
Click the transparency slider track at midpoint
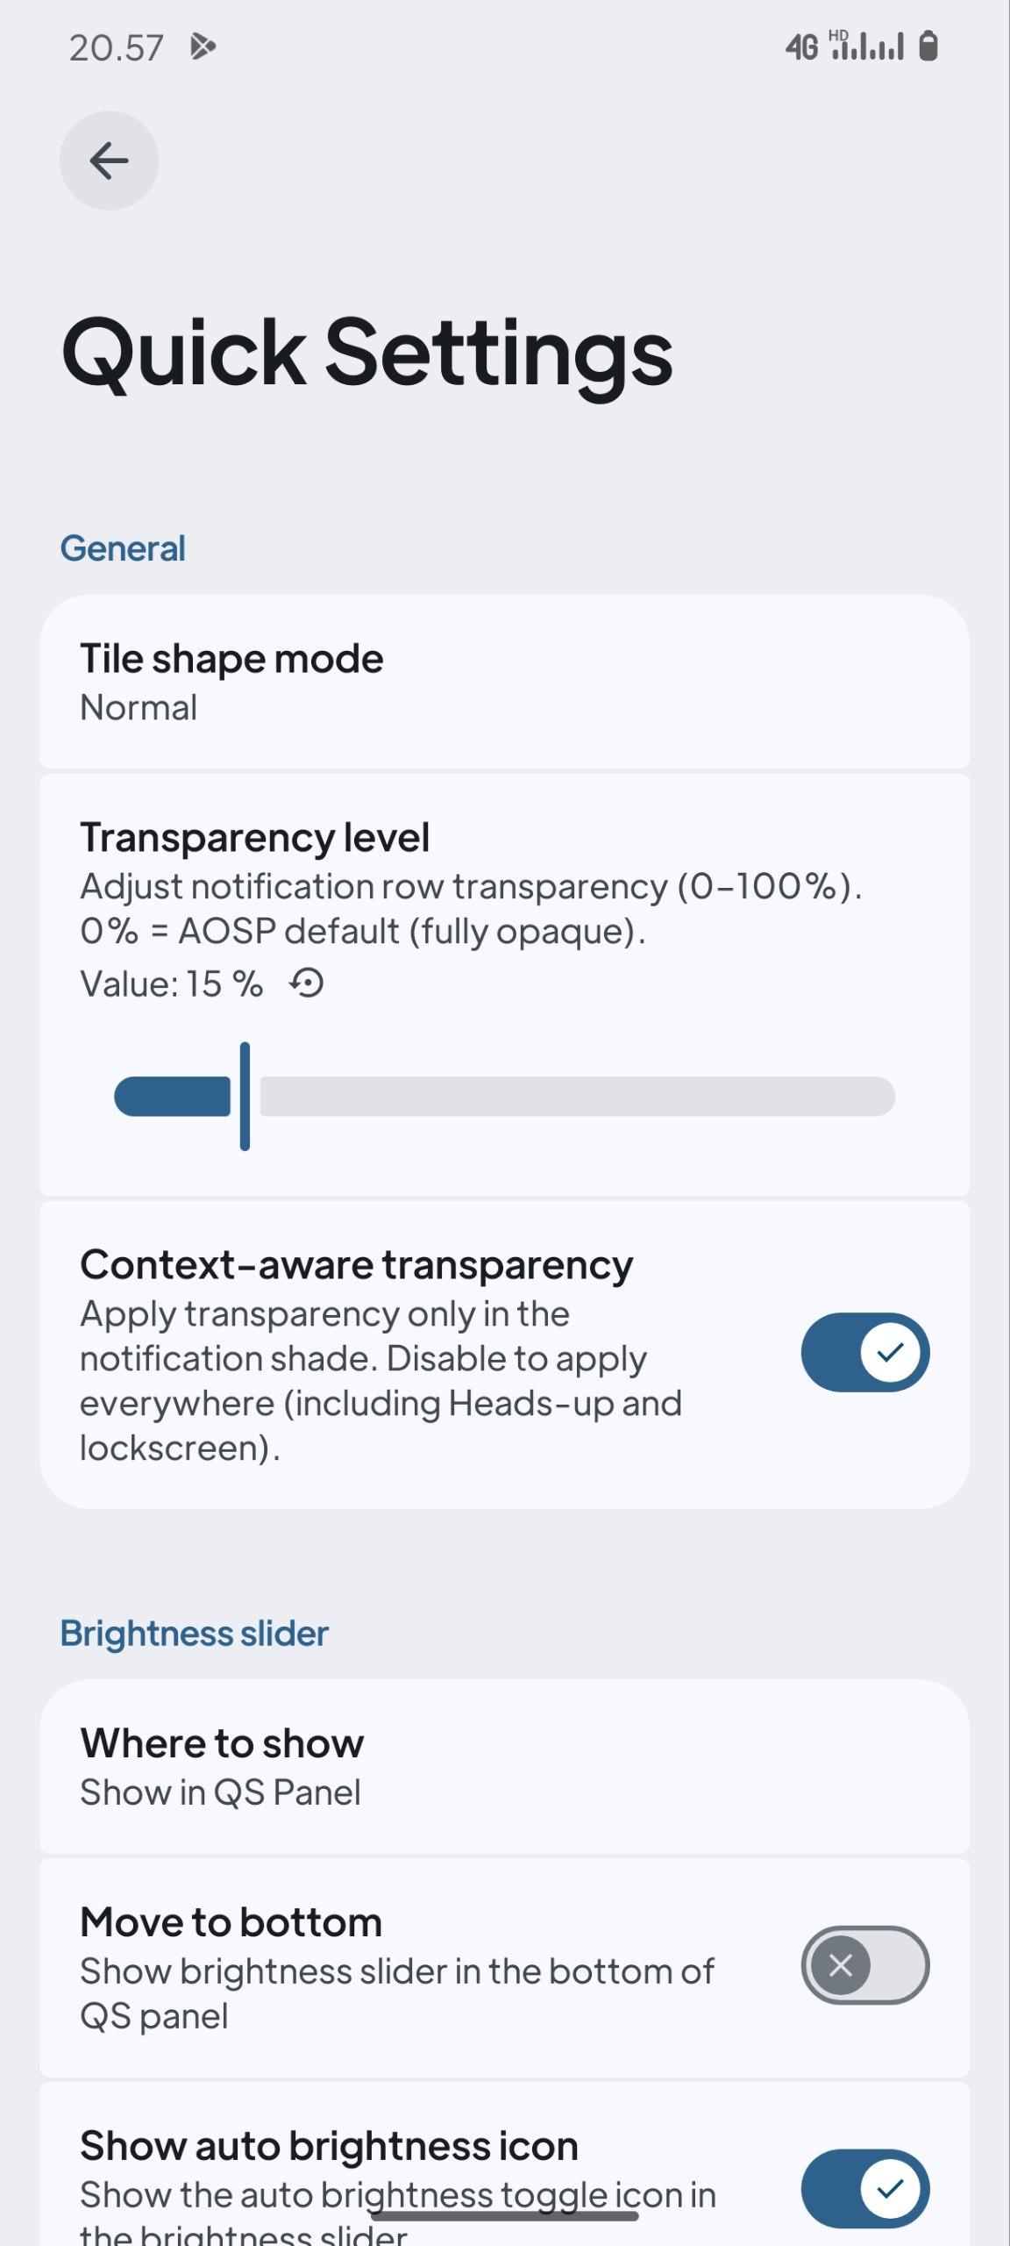[x=505, y=1097]
